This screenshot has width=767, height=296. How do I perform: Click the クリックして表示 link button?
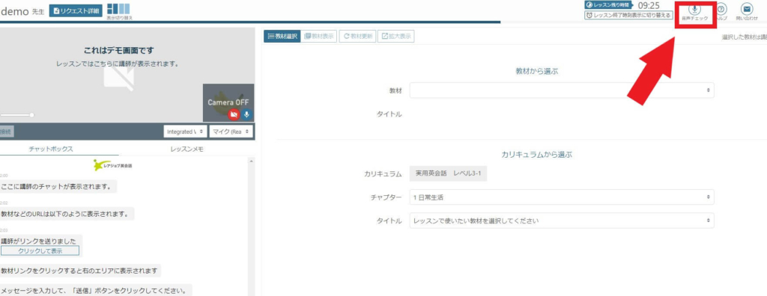[x=40, y=250]
